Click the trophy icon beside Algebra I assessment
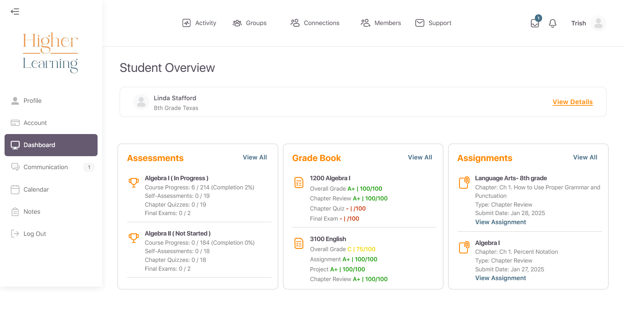The height and width of the screenshot is (326, 624). (x=134, y=183)
